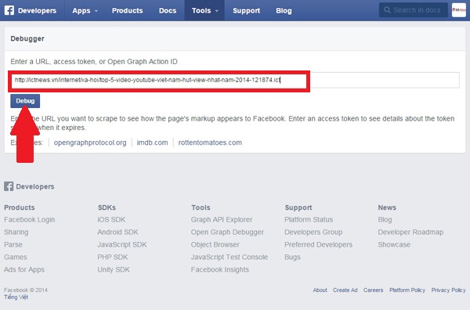
Task: Open JavaScript SDK footer link
Action: click(x=122, y=244)
